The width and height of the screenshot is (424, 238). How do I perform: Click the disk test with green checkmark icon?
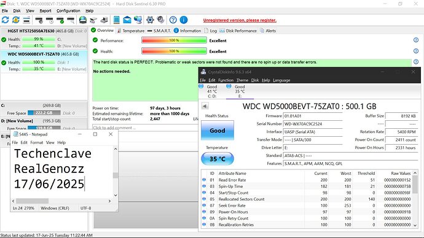coord(60,20)
